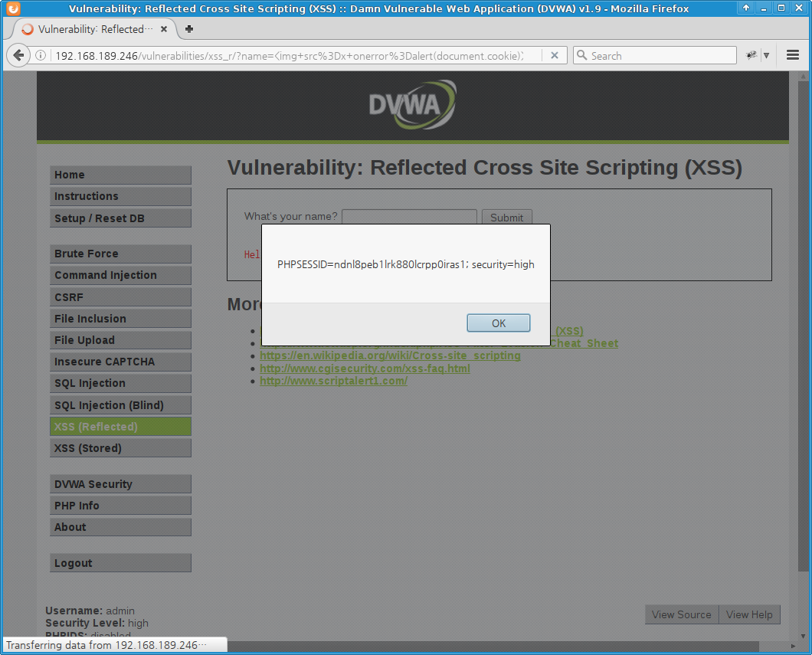Open the PHP Info page
Image resolution: width=812 pixels, height=655 pixels.
[121, 506]
